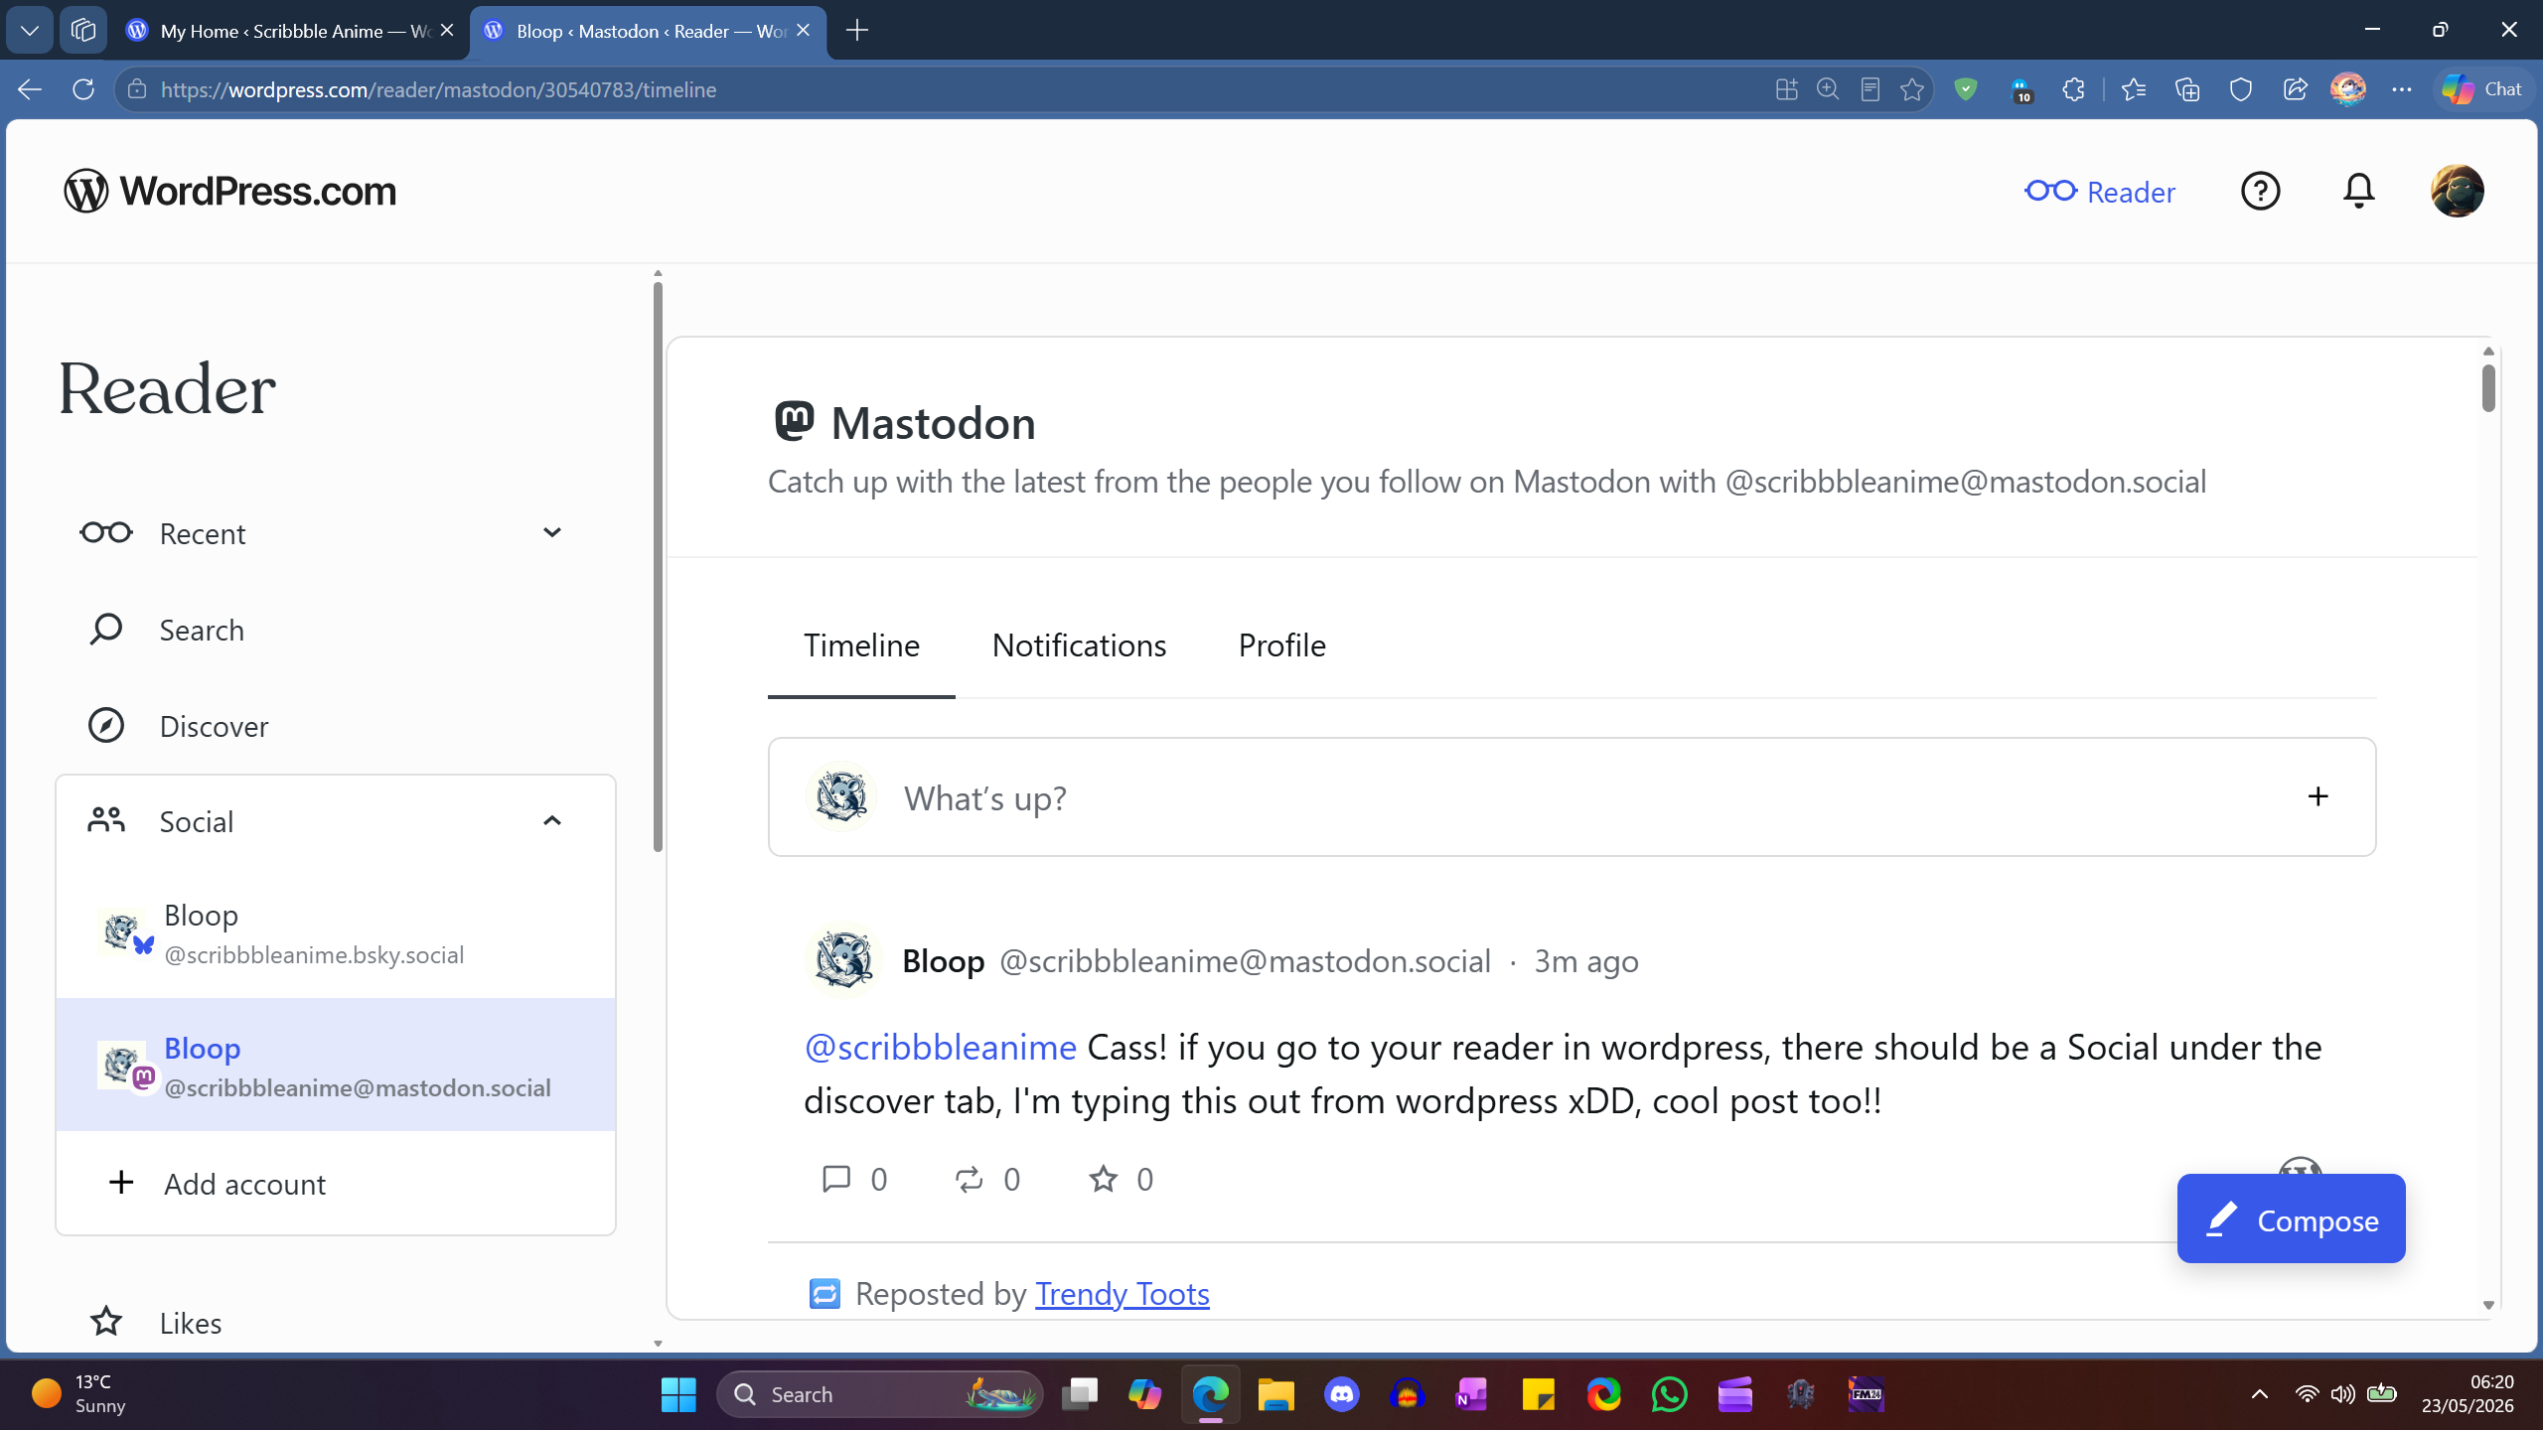Refresh the current page
Screen dimensions: 2543x1430
83,89
